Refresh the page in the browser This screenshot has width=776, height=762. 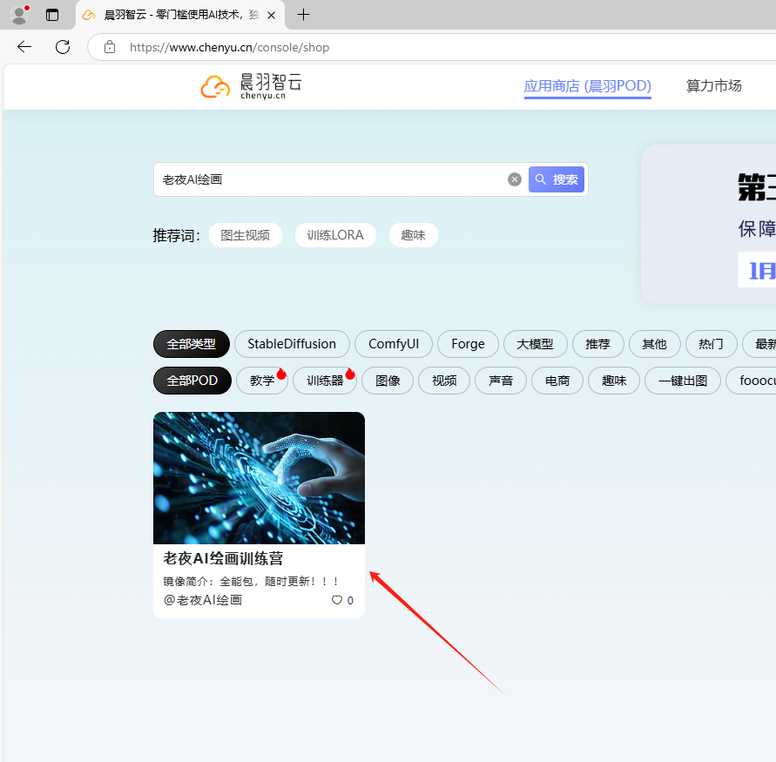[62, 47]
